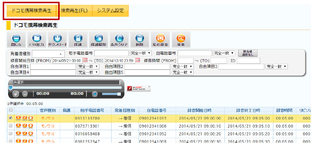Screen dimensions: 313x153
Task: Focus the 自由項目3 input field
Action: pyautogui.click(x=241, y=67)
